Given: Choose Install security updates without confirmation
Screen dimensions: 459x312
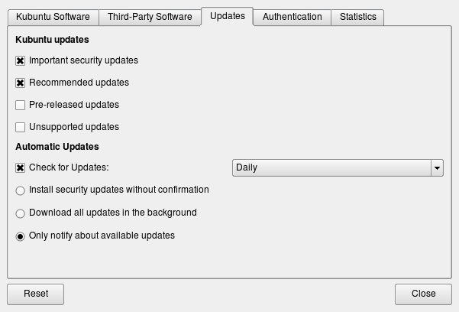Looking at the screenshot, I should point(21,190).
